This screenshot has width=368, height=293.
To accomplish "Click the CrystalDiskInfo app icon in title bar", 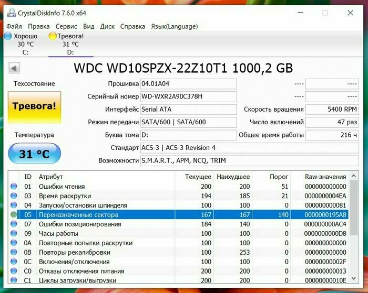I will pyautogui.click(x=11, y=13).
